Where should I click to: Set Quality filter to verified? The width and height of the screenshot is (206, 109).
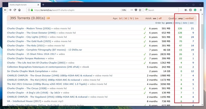coord(189,18)
